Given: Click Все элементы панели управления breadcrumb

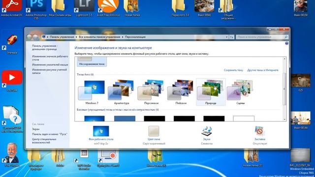Looking at the screenshot, I should tap(99, 37).
